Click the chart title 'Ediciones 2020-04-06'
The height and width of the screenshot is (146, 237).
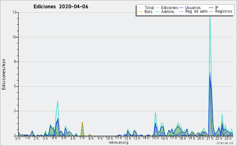(x=61, y=7)
